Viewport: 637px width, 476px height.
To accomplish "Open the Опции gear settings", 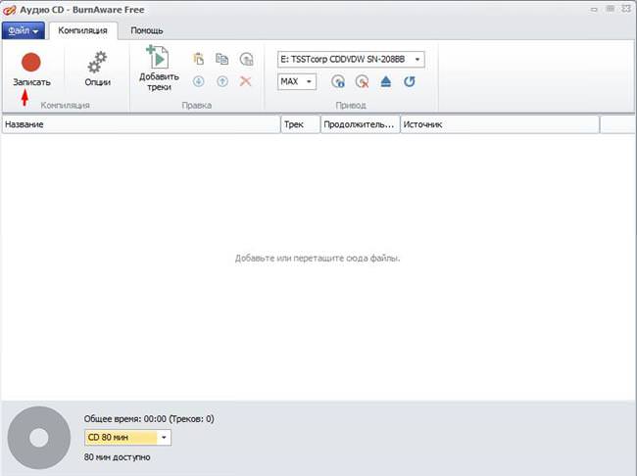I will (x=97, y=69).
